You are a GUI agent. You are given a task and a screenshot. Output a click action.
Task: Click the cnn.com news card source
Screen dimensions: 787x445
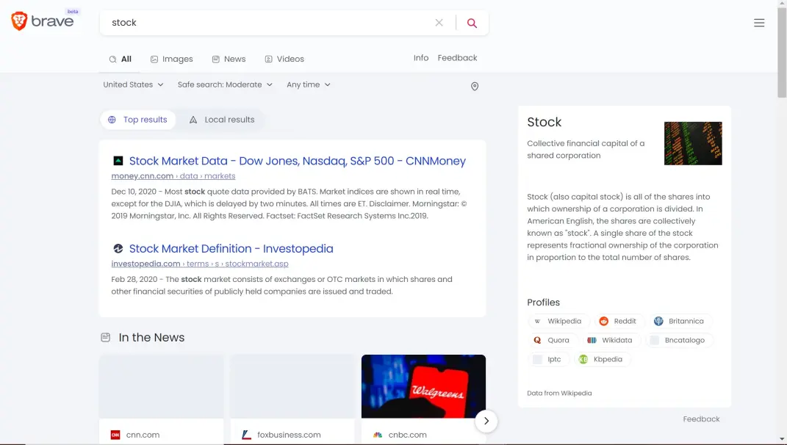click(x=143, y=435)
